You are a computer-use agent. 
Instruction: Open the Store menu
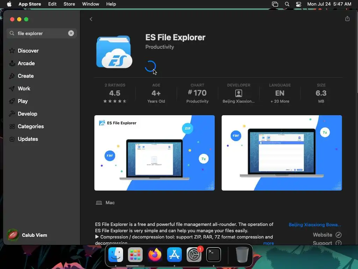coord(69,4)
